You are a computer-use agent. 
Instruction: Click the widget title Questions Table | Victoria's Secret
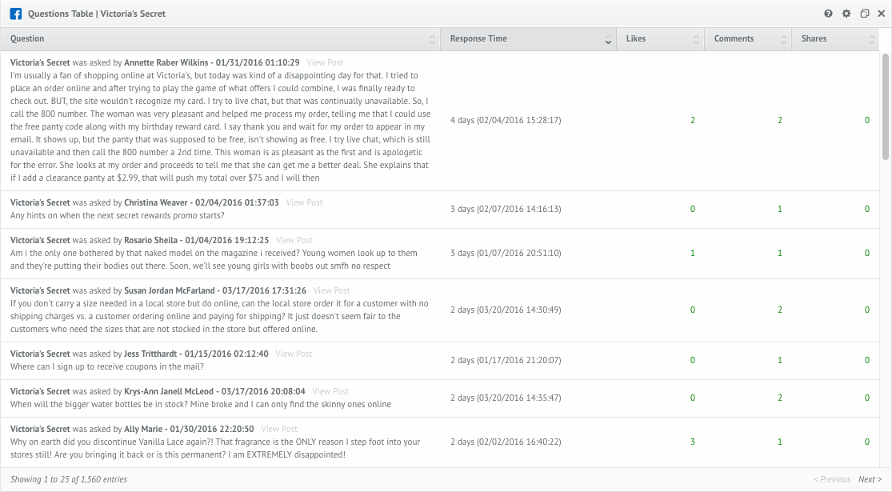pyautogui.click(x=97, y=14)
